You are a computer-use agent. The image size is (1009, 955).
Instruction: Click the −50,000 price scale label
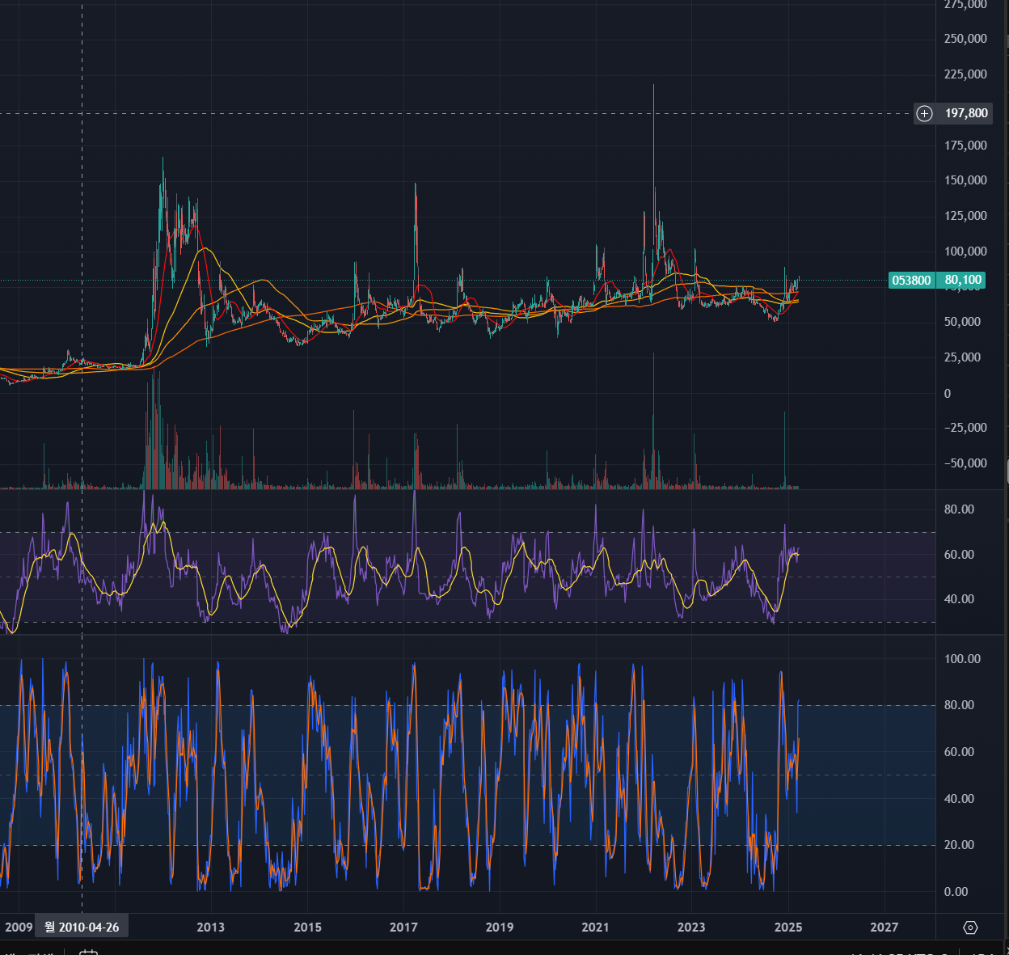pos(965,463)
